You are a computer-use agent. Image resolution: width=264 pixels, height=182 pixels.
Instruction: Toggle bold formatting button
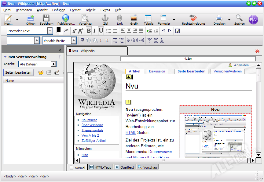click(x=89, y=31)
